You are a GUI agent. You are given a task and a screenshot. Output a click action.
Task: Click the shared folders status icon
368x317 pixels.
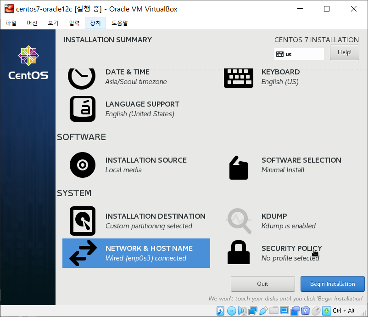point(274,311)
